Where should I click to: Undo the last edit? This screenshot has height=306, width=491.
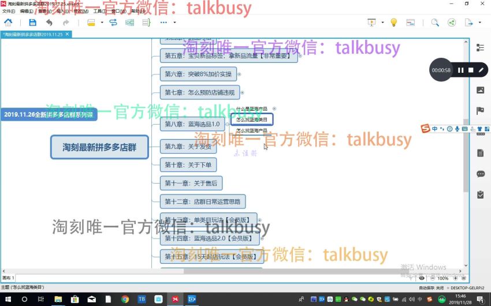(x=49, y=23)
